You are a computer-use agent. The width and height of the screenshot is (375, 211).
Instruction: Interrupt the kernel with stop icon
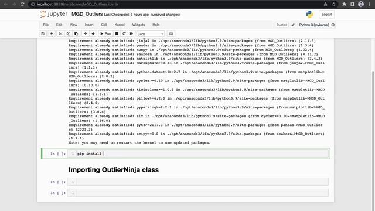tap(117, 34)
